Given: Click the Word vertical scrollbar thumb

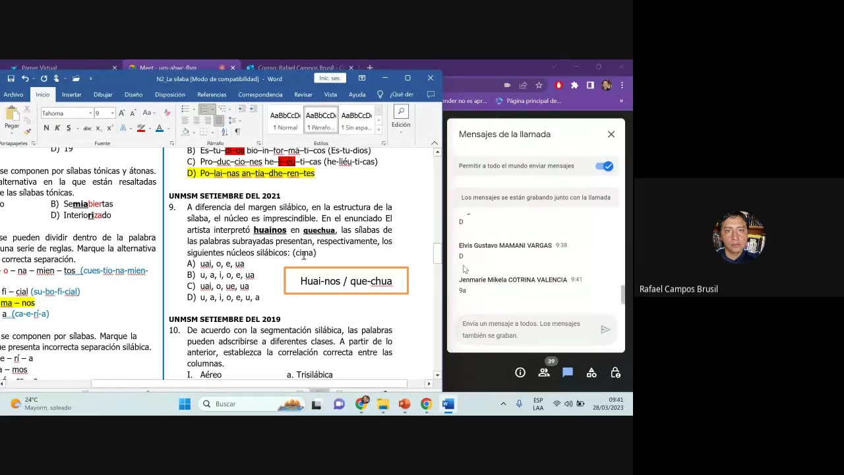Looking at the screenshot, I should (437, 252).
